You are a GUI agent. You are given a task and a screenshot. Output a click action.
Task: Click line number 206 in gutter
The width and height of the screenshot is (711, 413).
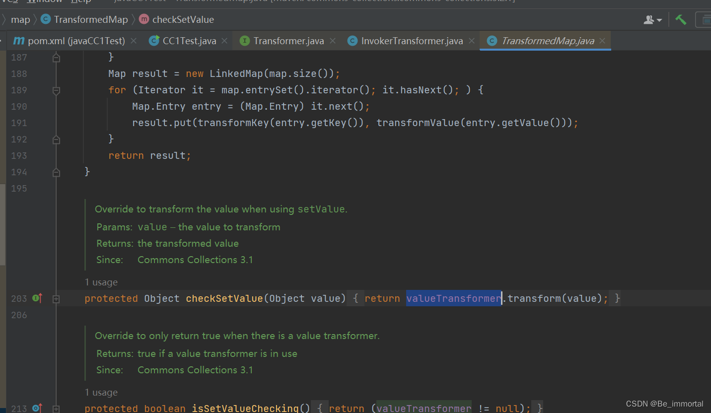(x=19, y=315)
